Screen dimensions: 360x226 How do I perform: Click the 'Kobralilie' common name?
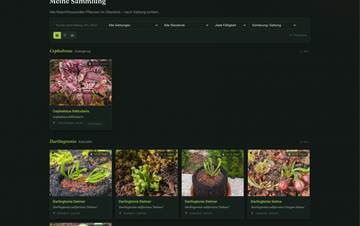[x=85, y=142]
